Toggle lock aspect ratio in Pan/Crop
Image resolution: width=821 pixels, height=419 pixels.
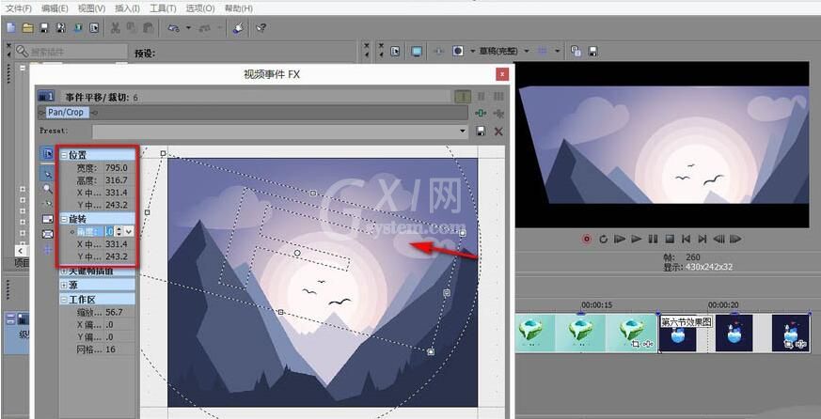click(48, 219)
